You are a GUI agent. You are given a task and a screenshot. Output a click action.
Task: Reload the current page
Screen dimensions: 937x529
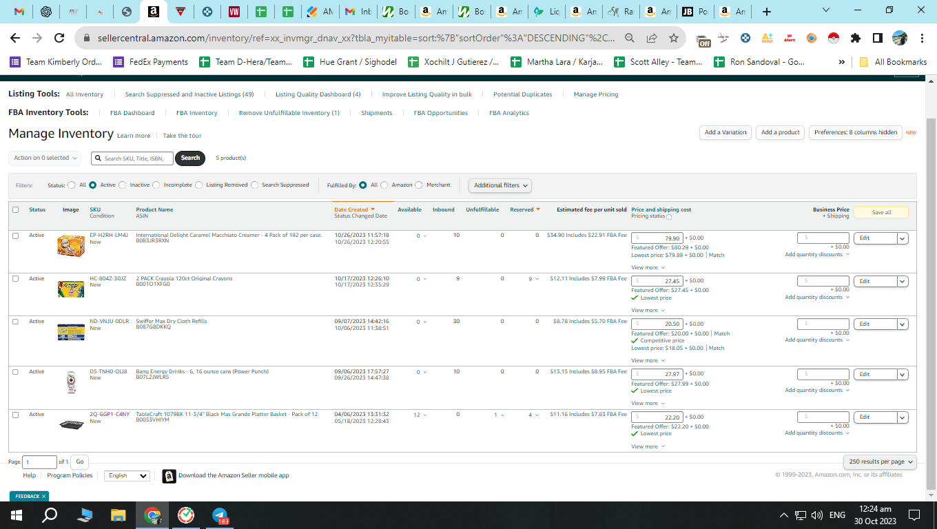(x=59, y=38)
